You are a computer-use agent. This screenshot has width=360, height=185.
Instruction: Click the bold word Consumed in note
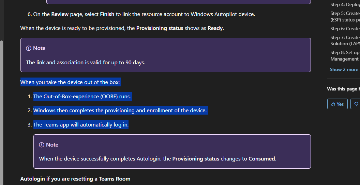pyautogui.click(x=262, y=159)
